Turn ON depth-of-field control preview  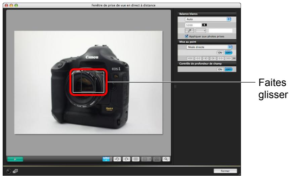click(220, 70)
